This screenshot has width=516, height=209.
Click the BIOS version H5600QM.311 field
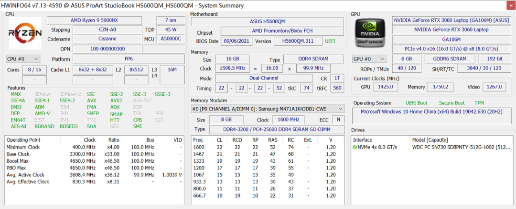(298, 41)
